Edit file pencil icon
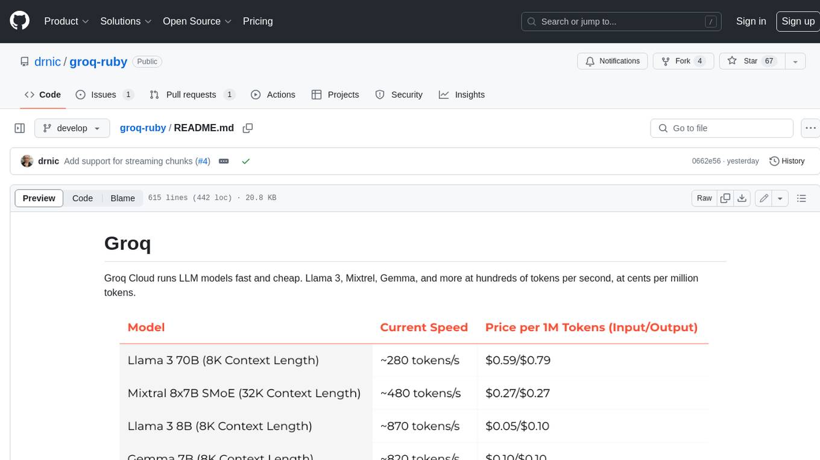 pyautogui.click(x=764, y=198)
